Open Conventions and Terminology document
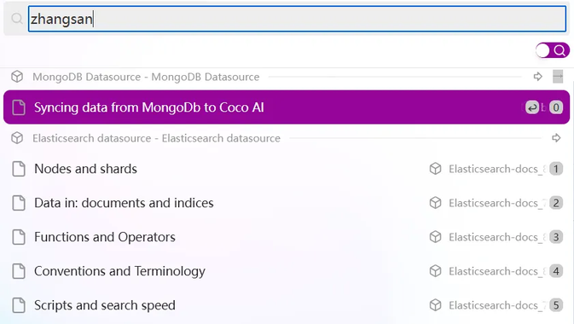The image size is (574, 324). click(x=287, y=271)
